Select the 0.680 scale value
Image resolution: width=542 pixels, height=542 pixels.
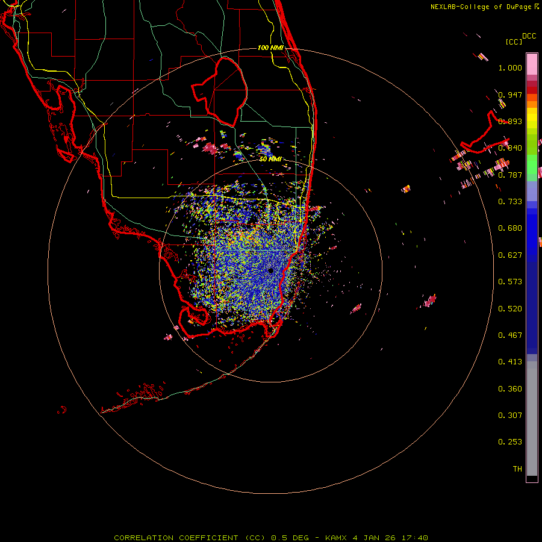[x=510, y=228]
